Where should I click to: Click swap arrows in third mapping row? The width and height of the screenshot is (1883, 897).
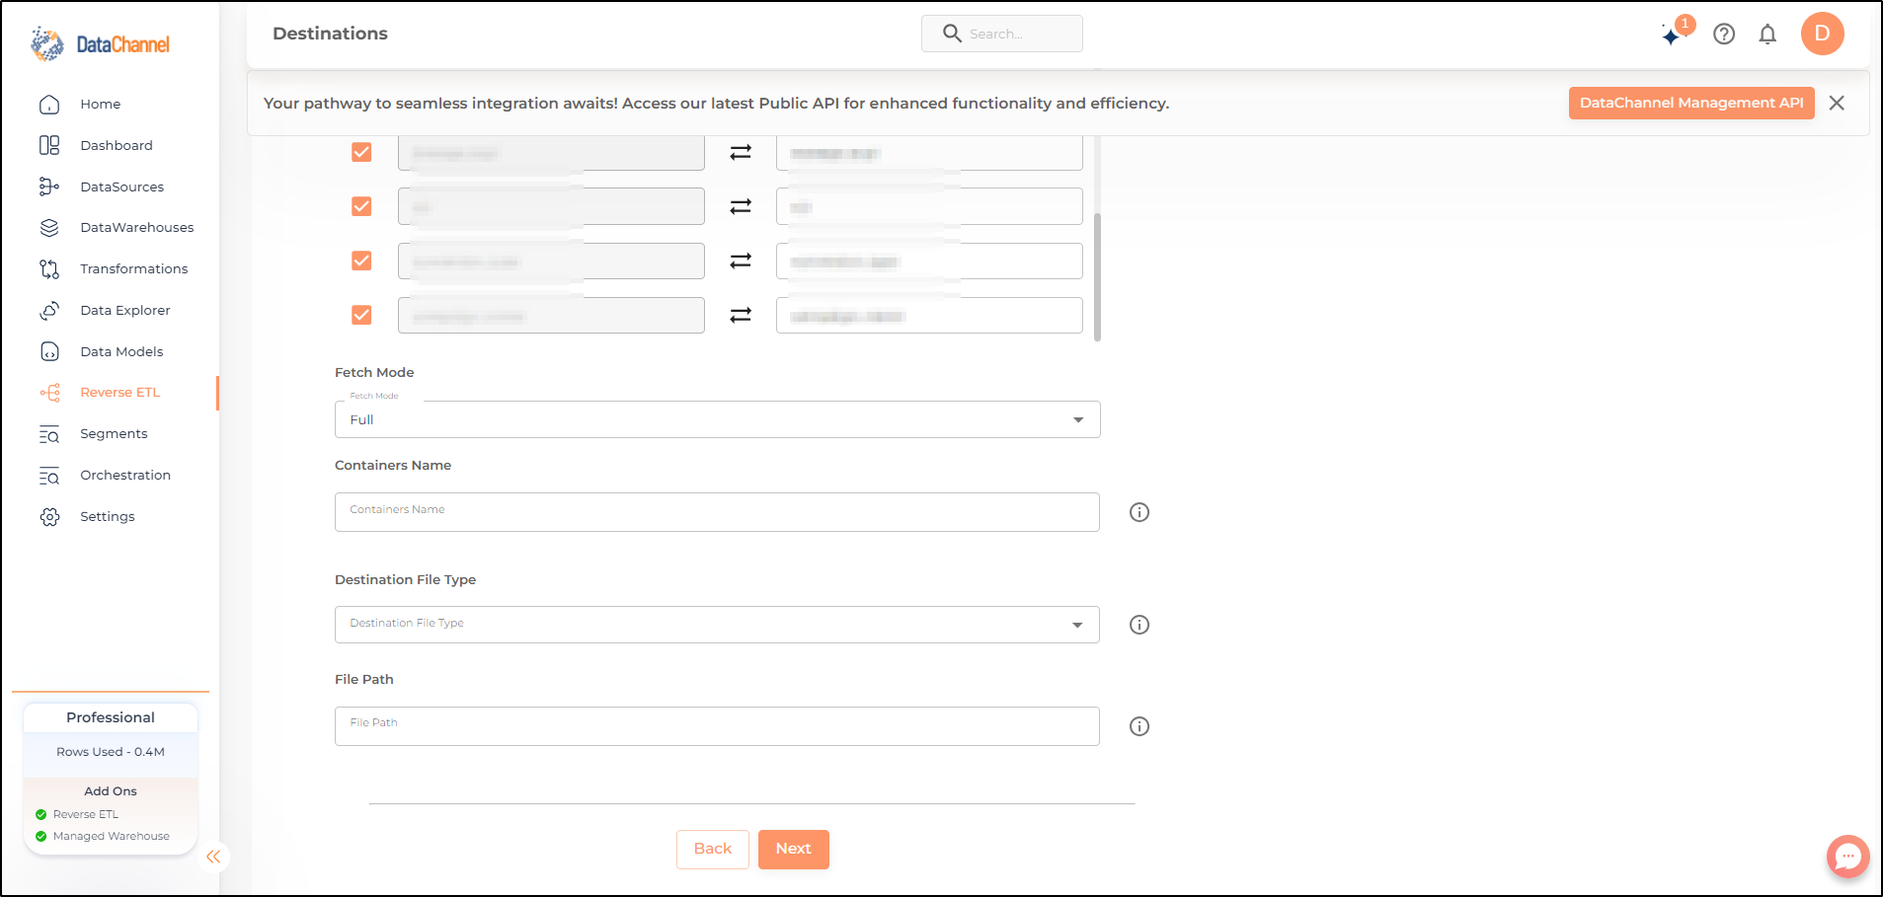tap(741, 261)
